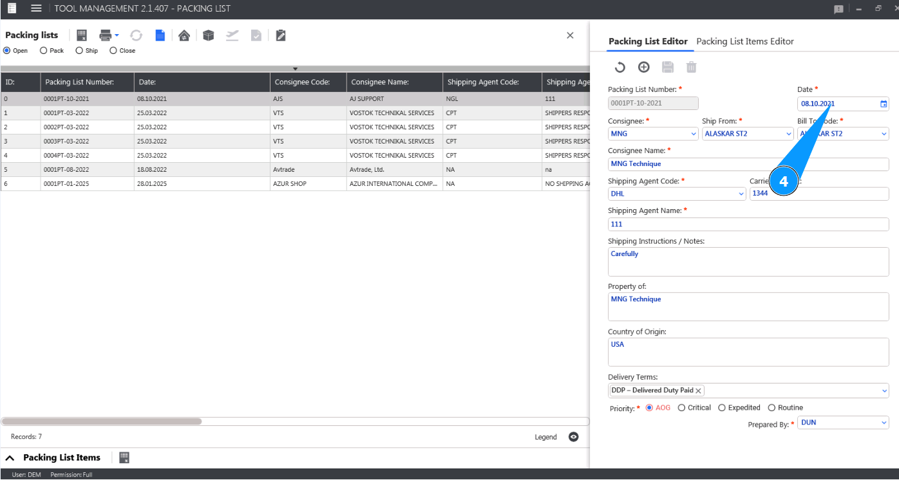The image size is (899, 480).
Task: Expand the Shipping Agent Code dropdown
Action: pyautogui.click(x=741, y=194)
